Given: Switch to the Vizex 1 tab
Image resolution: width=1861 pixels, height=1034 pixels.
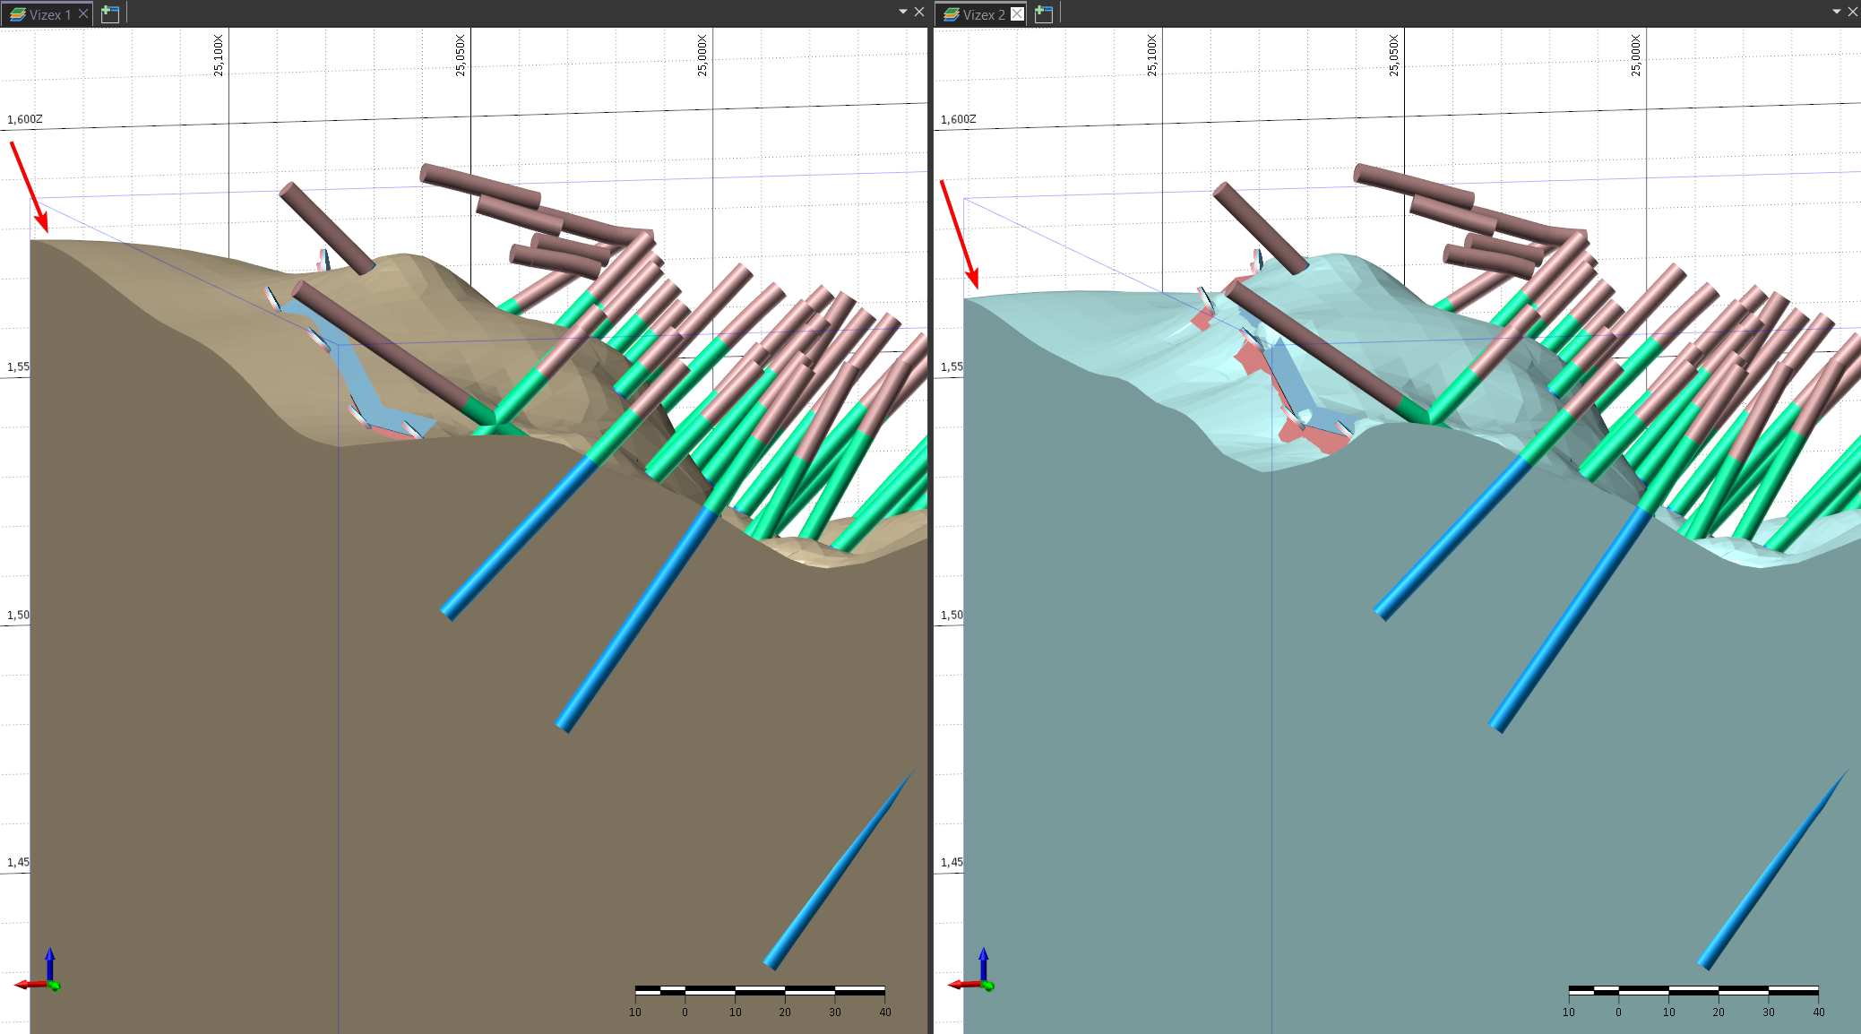Looking at the screenshot, I should (49, 14).
